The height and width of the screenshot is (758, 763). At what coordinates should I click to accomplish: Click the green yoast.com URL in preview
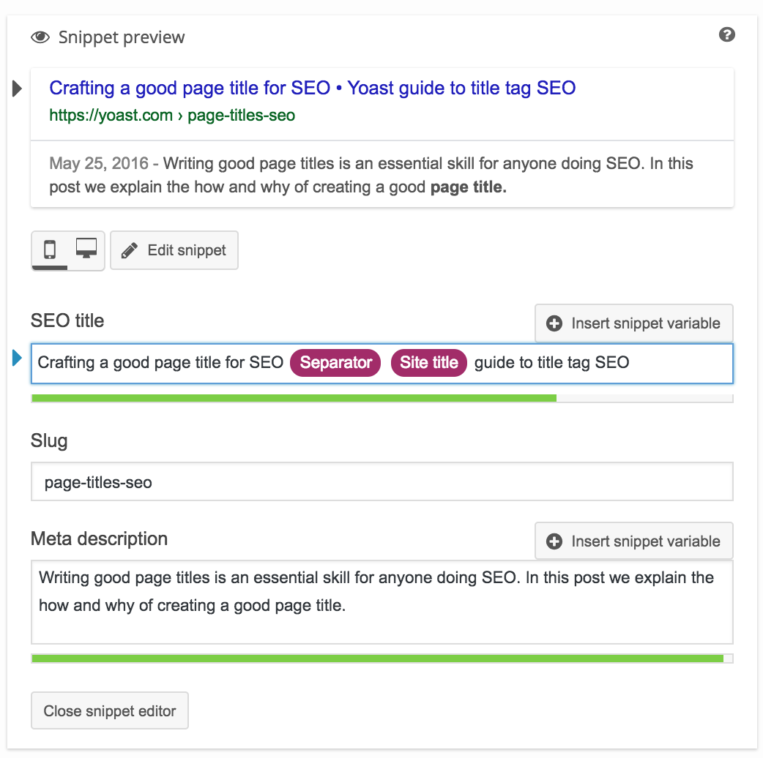[172, 116]
